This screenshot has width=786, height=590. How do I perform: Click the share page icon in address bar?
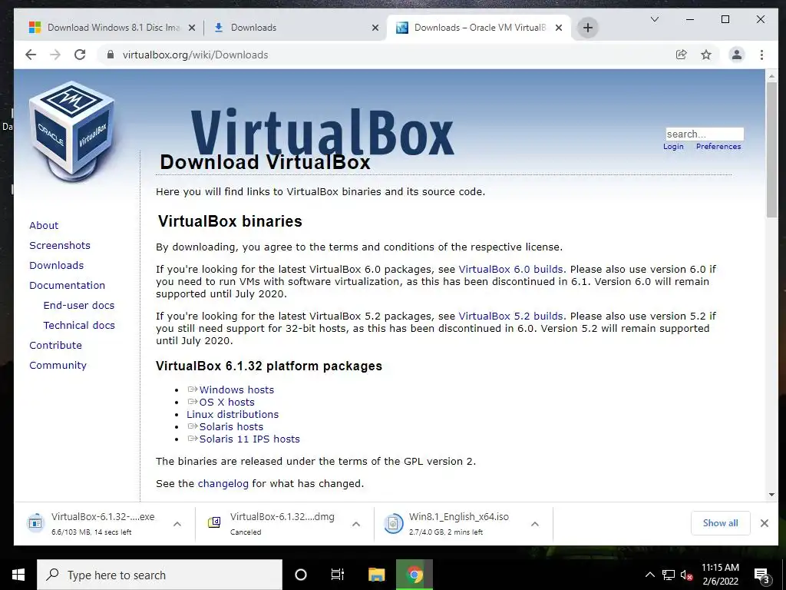(682, 55)
